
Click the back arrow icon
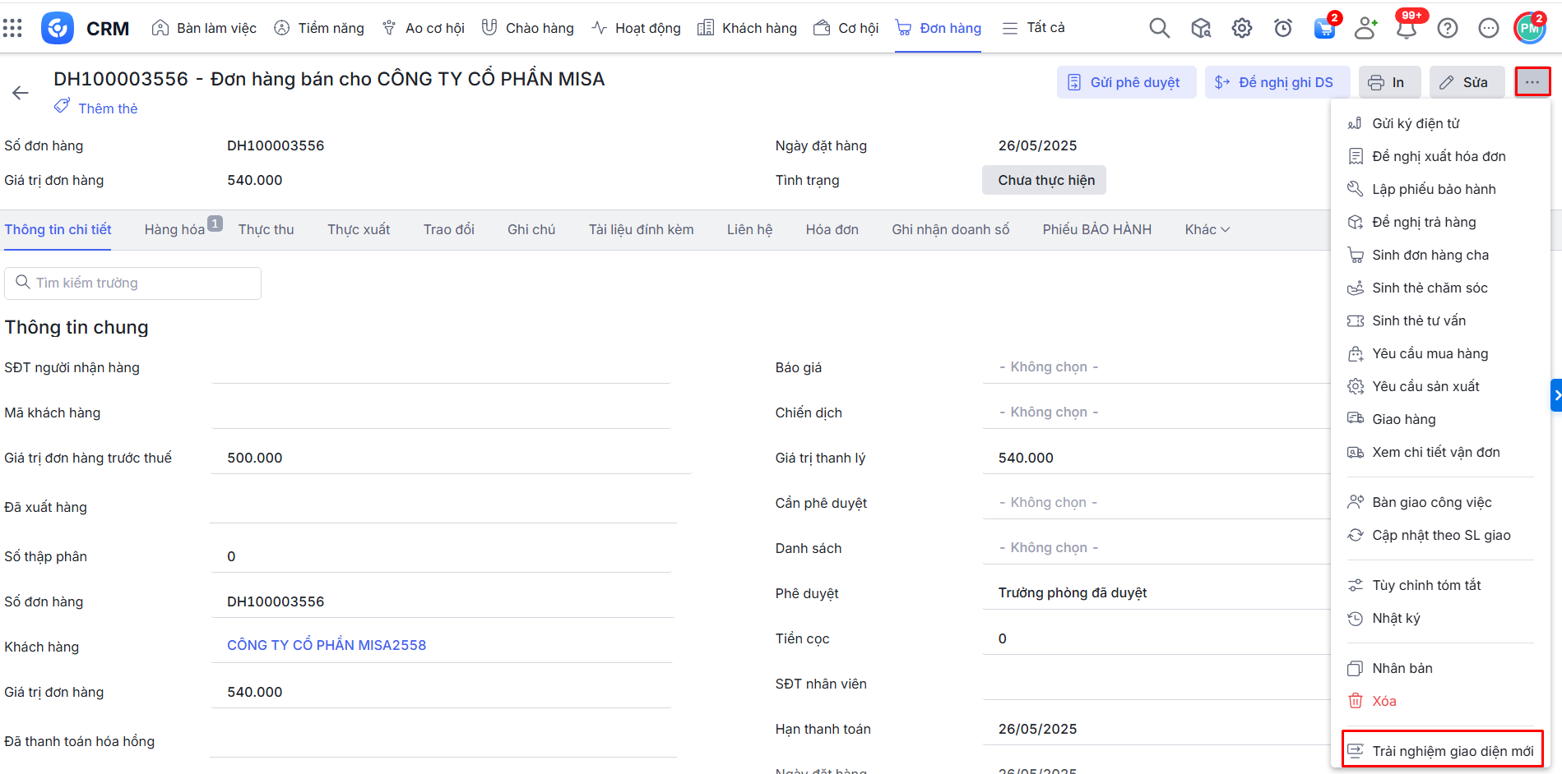pyautogui.click(x=21, y=93)
